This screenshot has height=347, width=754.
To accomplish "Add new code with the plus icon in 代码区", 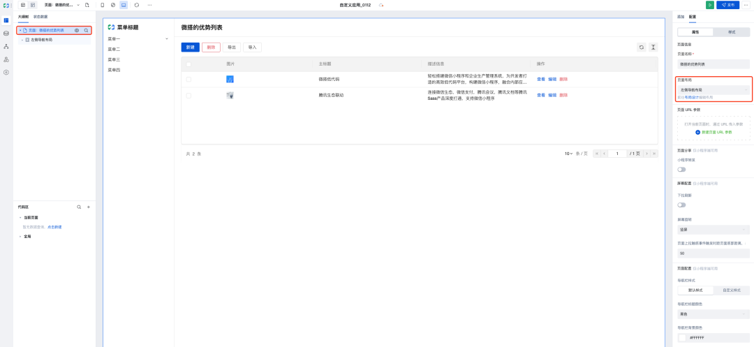I will pyautogui.click(x=89, y=207).
